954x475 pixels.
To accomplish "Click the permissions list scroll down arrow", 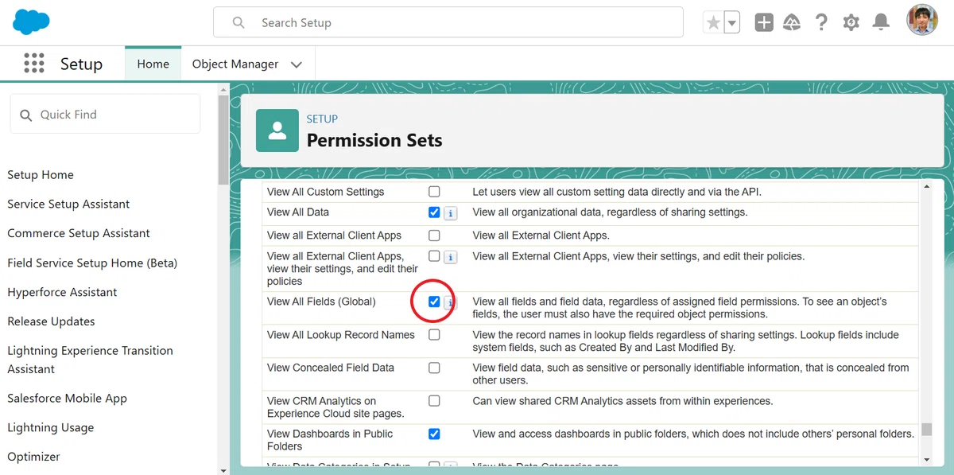I will [x=927, y=459].
